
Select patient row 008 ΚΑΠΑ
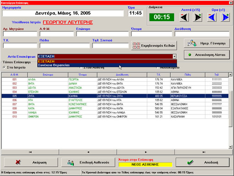[x=115, y=108]
